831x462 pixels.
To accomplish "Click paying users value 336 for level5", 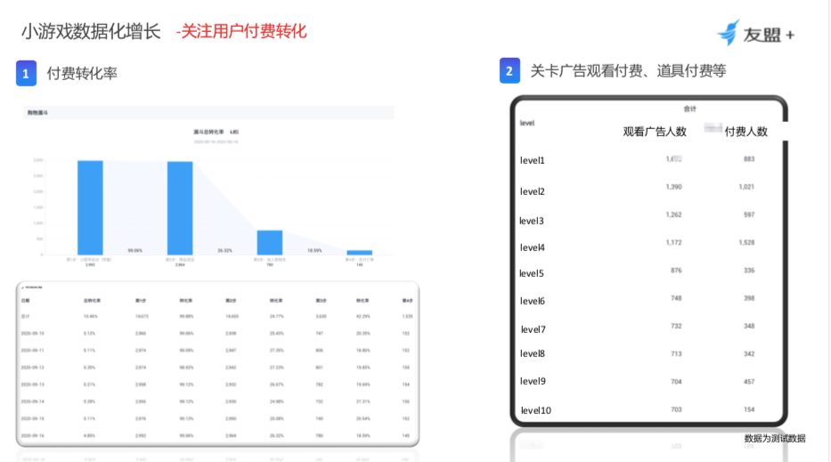I will click(x=749, y=271).
